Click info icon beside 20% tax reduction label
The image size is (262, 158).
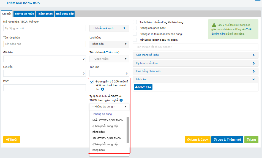pyautogui.click(x=102, y=89)
